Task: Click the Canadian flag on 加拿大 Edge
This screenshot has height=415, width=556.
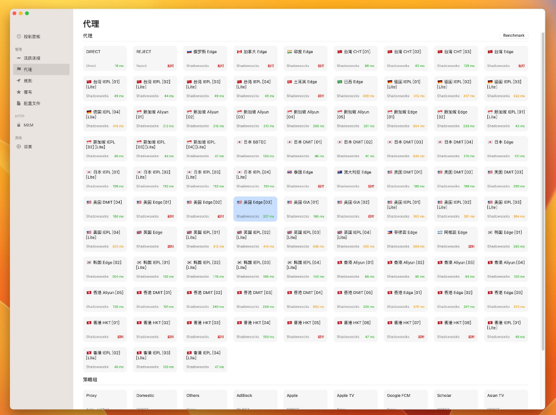Action: pos(239,52)
